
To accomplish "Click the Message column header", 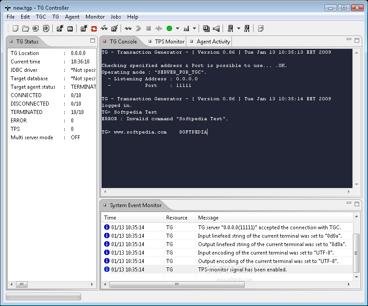I will [274, 218].
